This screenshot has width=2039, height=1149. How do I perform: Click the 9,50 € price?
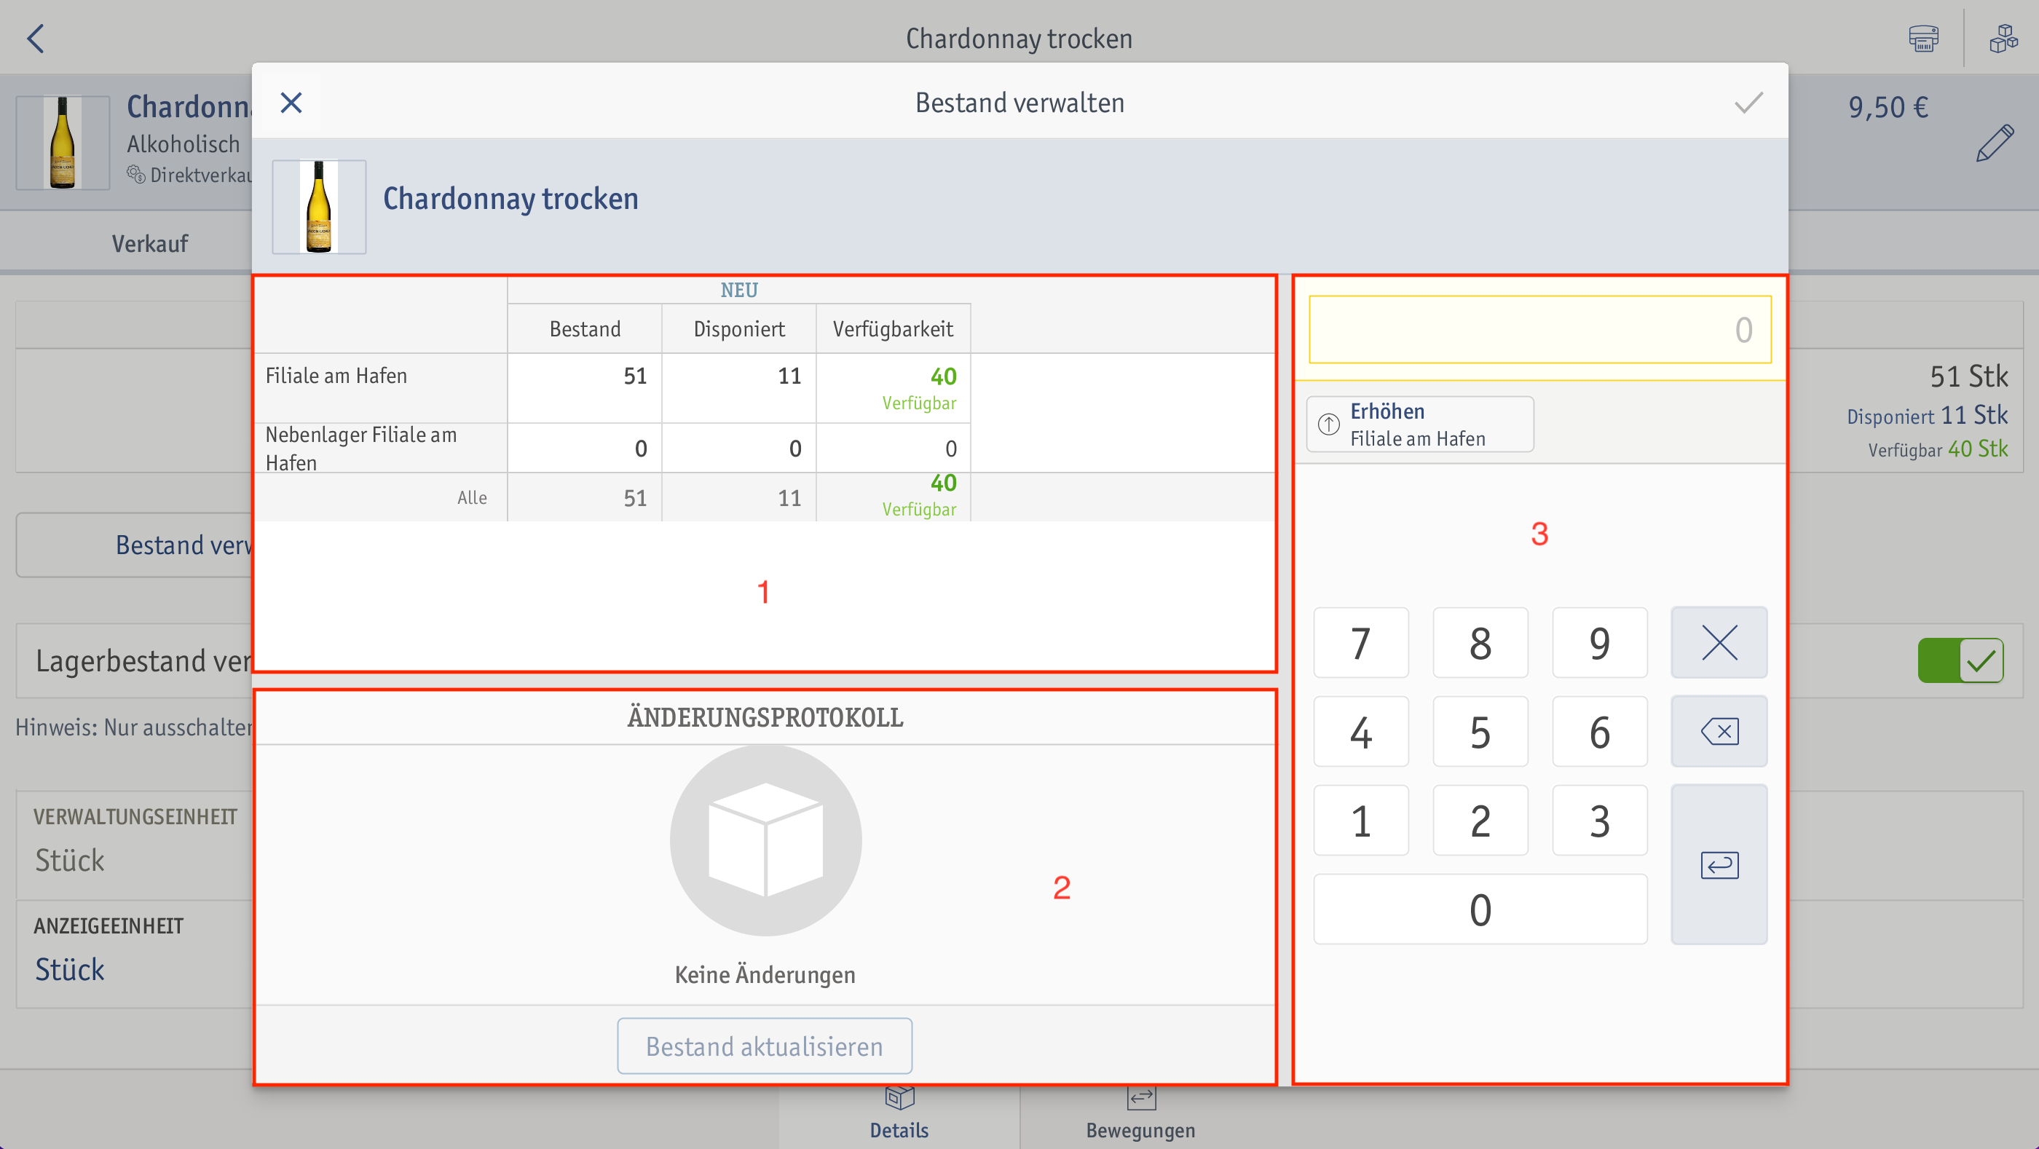pos(1888,107)
